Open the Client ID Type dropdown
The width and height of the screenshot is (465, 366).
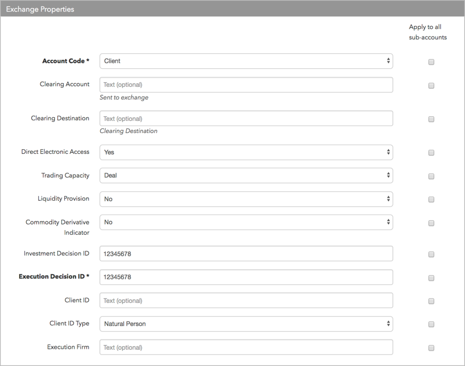pos(246,324)
